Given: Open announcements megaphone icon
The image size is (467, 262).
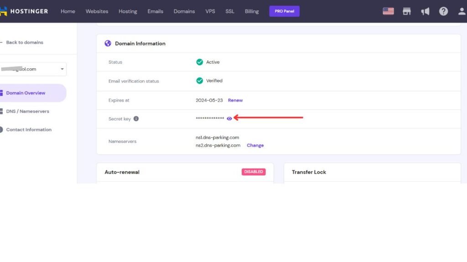Looking at the screenshot, I should coord(425,11).
